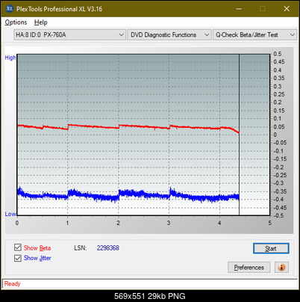This screenshot has height=302, width=300.
Task: Click the PlexTools Professional XL V3.16 title text
Action: (x=59, y=9)
